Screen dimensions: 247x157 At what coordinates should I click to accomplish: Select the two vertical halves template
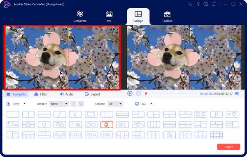click(x=28, y=114)
